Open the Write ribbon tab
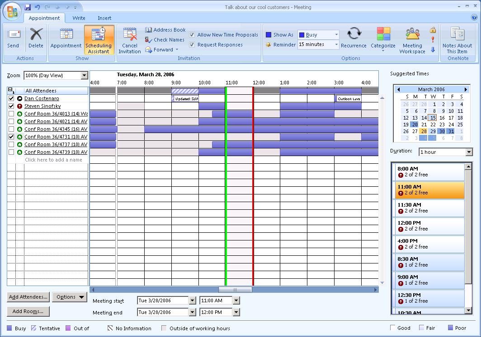This screenshot has height=337, width=481. tap(79, 18)
